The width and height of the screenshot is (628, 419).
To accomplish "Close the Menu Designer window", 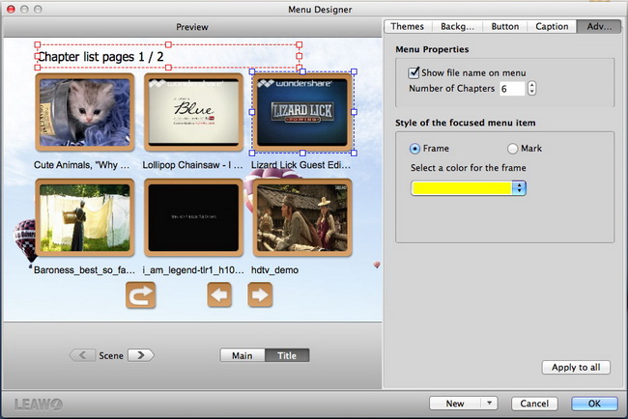I will coord(11,9).
